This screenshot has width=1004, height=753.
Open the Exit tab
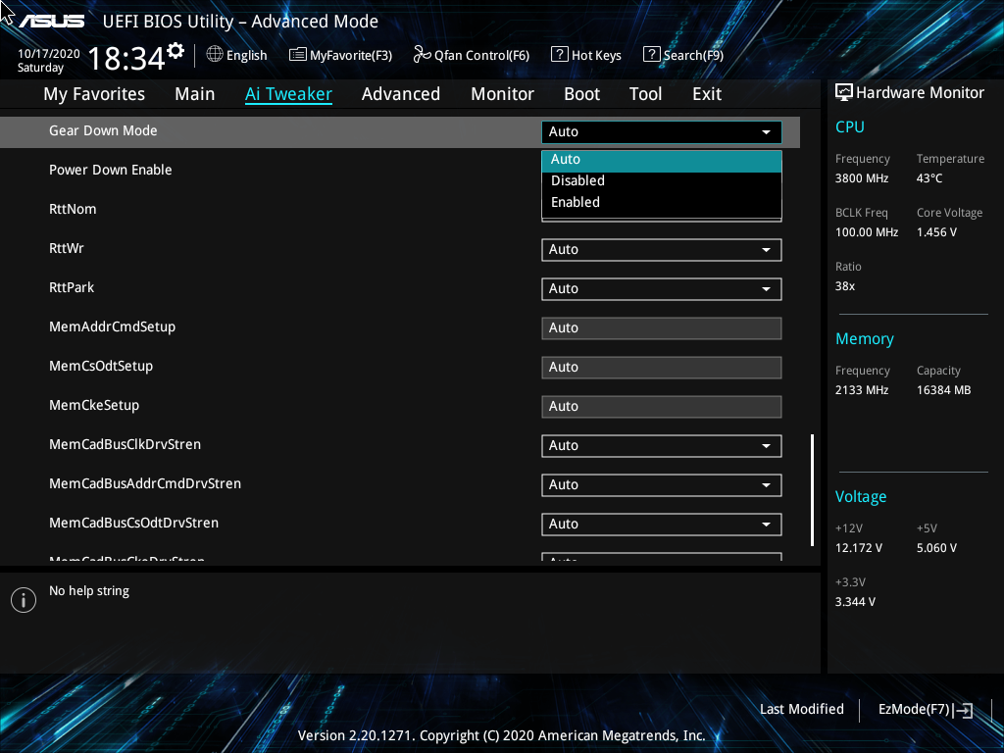pos(707,94)
